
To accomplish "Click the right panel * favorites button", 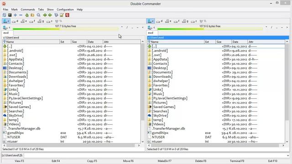I will pyautogui.click(x=266, y=27).
